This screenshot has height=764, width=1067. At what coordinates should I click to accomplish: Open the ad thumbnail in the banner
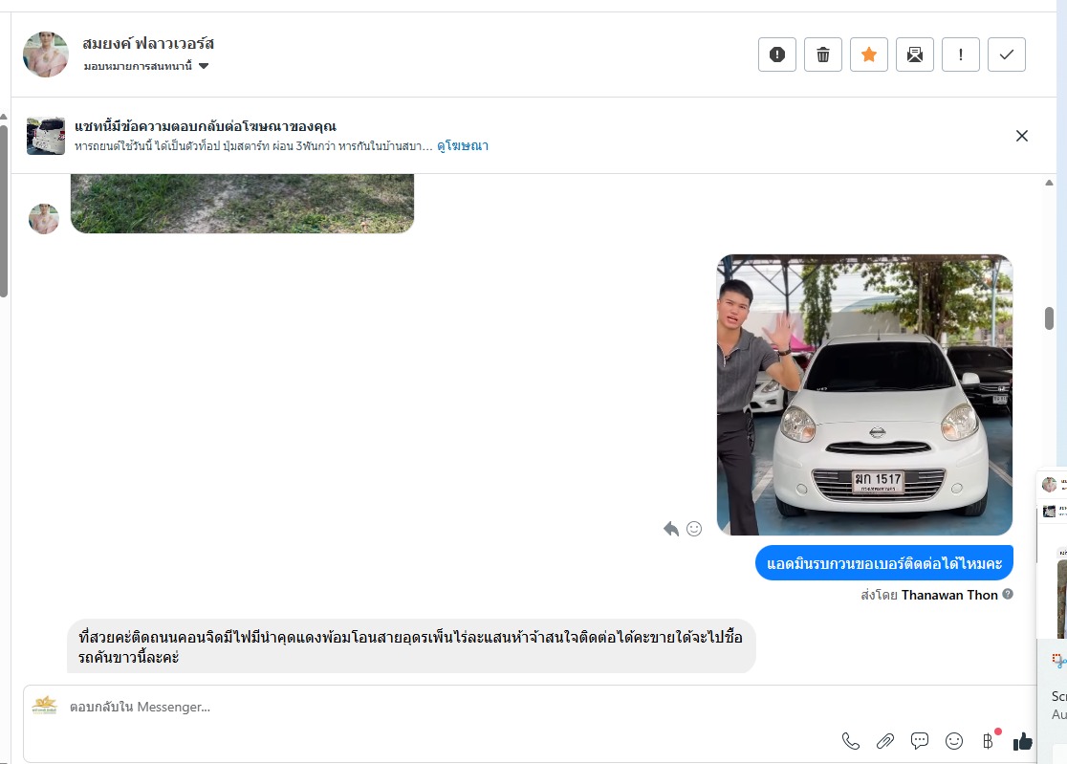(x=46, y=136)
